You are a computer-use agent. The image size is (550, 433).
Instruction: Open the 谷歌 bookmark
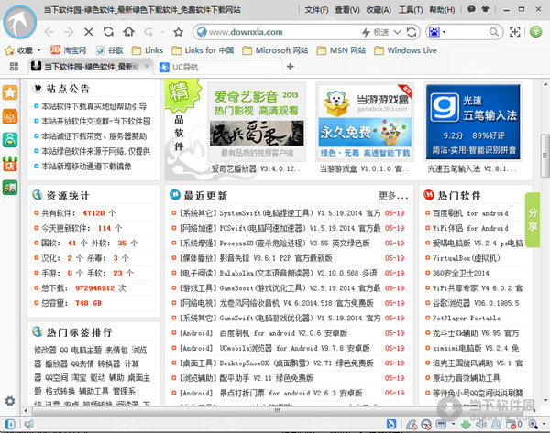tap(110, 50)
